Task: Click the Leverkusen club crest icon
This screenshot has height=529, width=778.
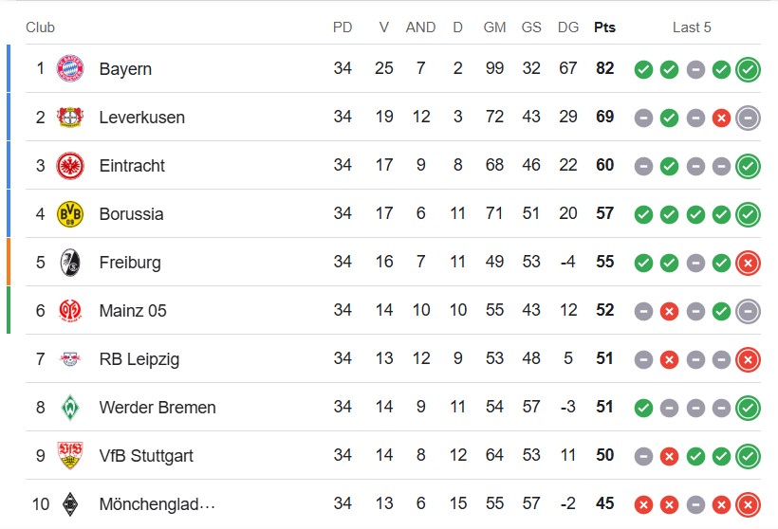Action: point(70,117)
